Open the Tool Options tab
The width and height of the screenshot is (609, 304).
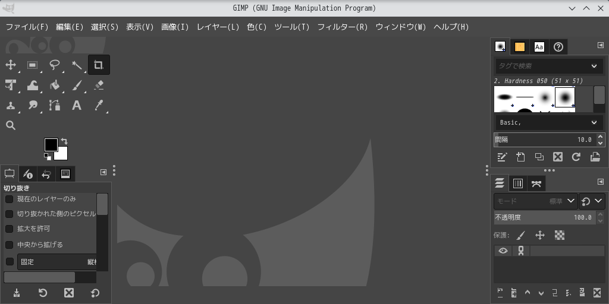tap(10, 174)
